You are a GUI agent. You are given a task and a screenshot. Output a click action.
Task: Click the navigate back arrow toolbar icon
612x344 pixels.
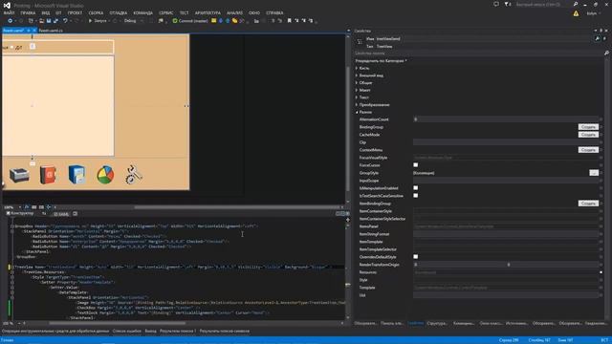11,21
